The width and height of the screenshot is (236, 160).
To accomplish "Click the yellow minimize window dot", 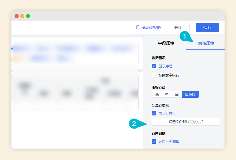I will point(22,16).
